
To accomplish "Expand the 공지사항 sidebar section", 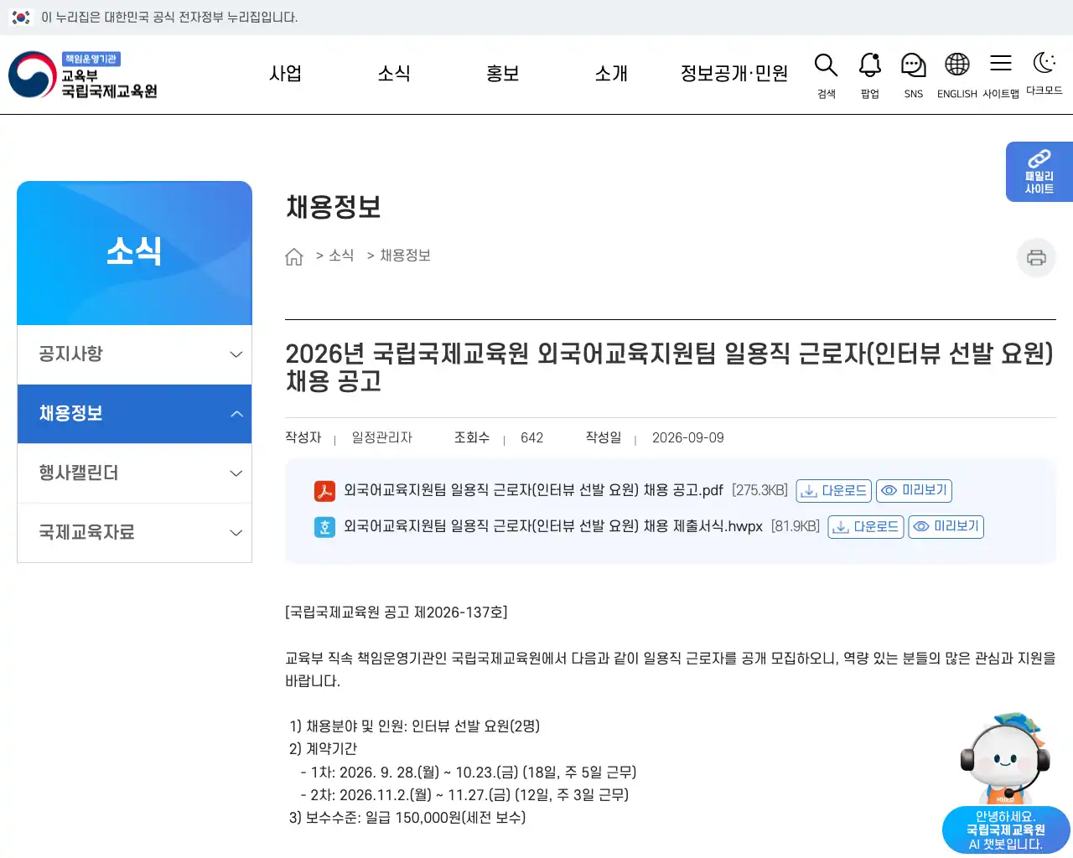I will coord(134,354).
